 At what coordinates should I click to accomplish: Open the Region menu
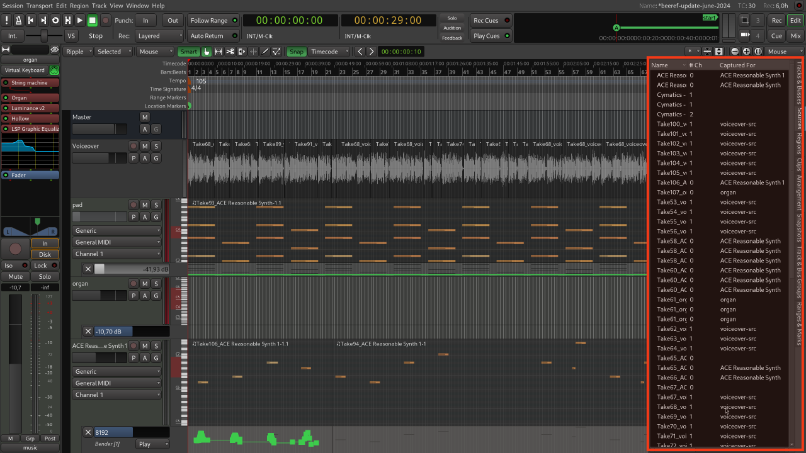pyautogui.click(x=79, y=6)
